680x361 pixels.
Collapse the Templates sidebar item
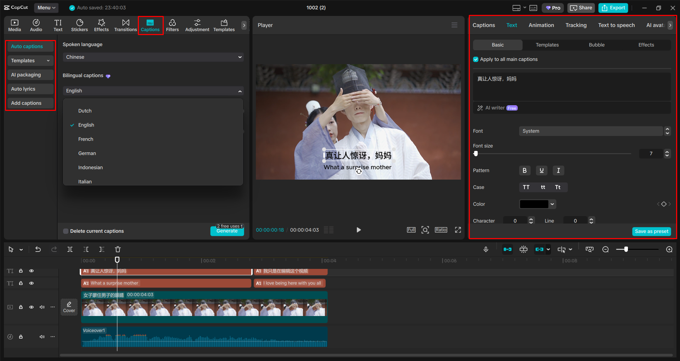49,60
